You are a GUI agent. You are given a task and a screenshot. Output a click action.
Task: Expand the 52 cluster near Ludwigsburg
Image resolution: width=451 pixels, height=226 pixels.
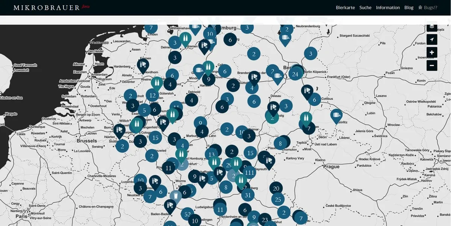coord(187,214)
